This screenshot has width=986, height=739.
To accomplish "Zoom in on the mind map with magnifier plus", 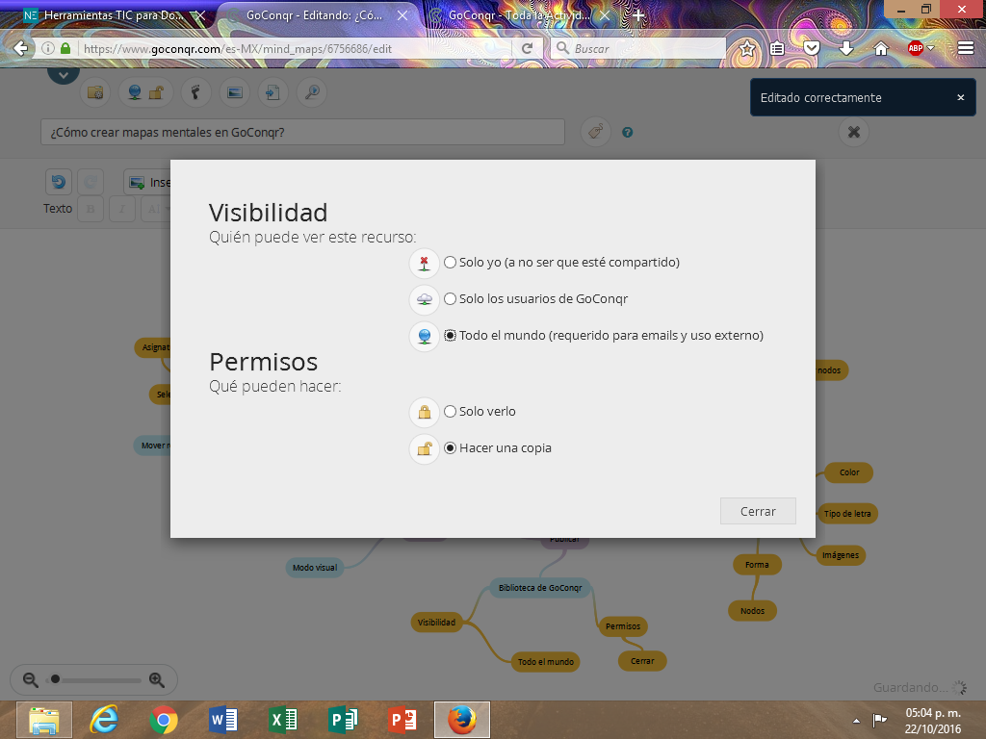I will pos(156,679).
